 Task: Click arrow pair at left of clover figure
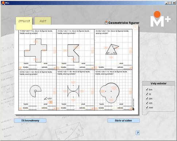[103, 91]
